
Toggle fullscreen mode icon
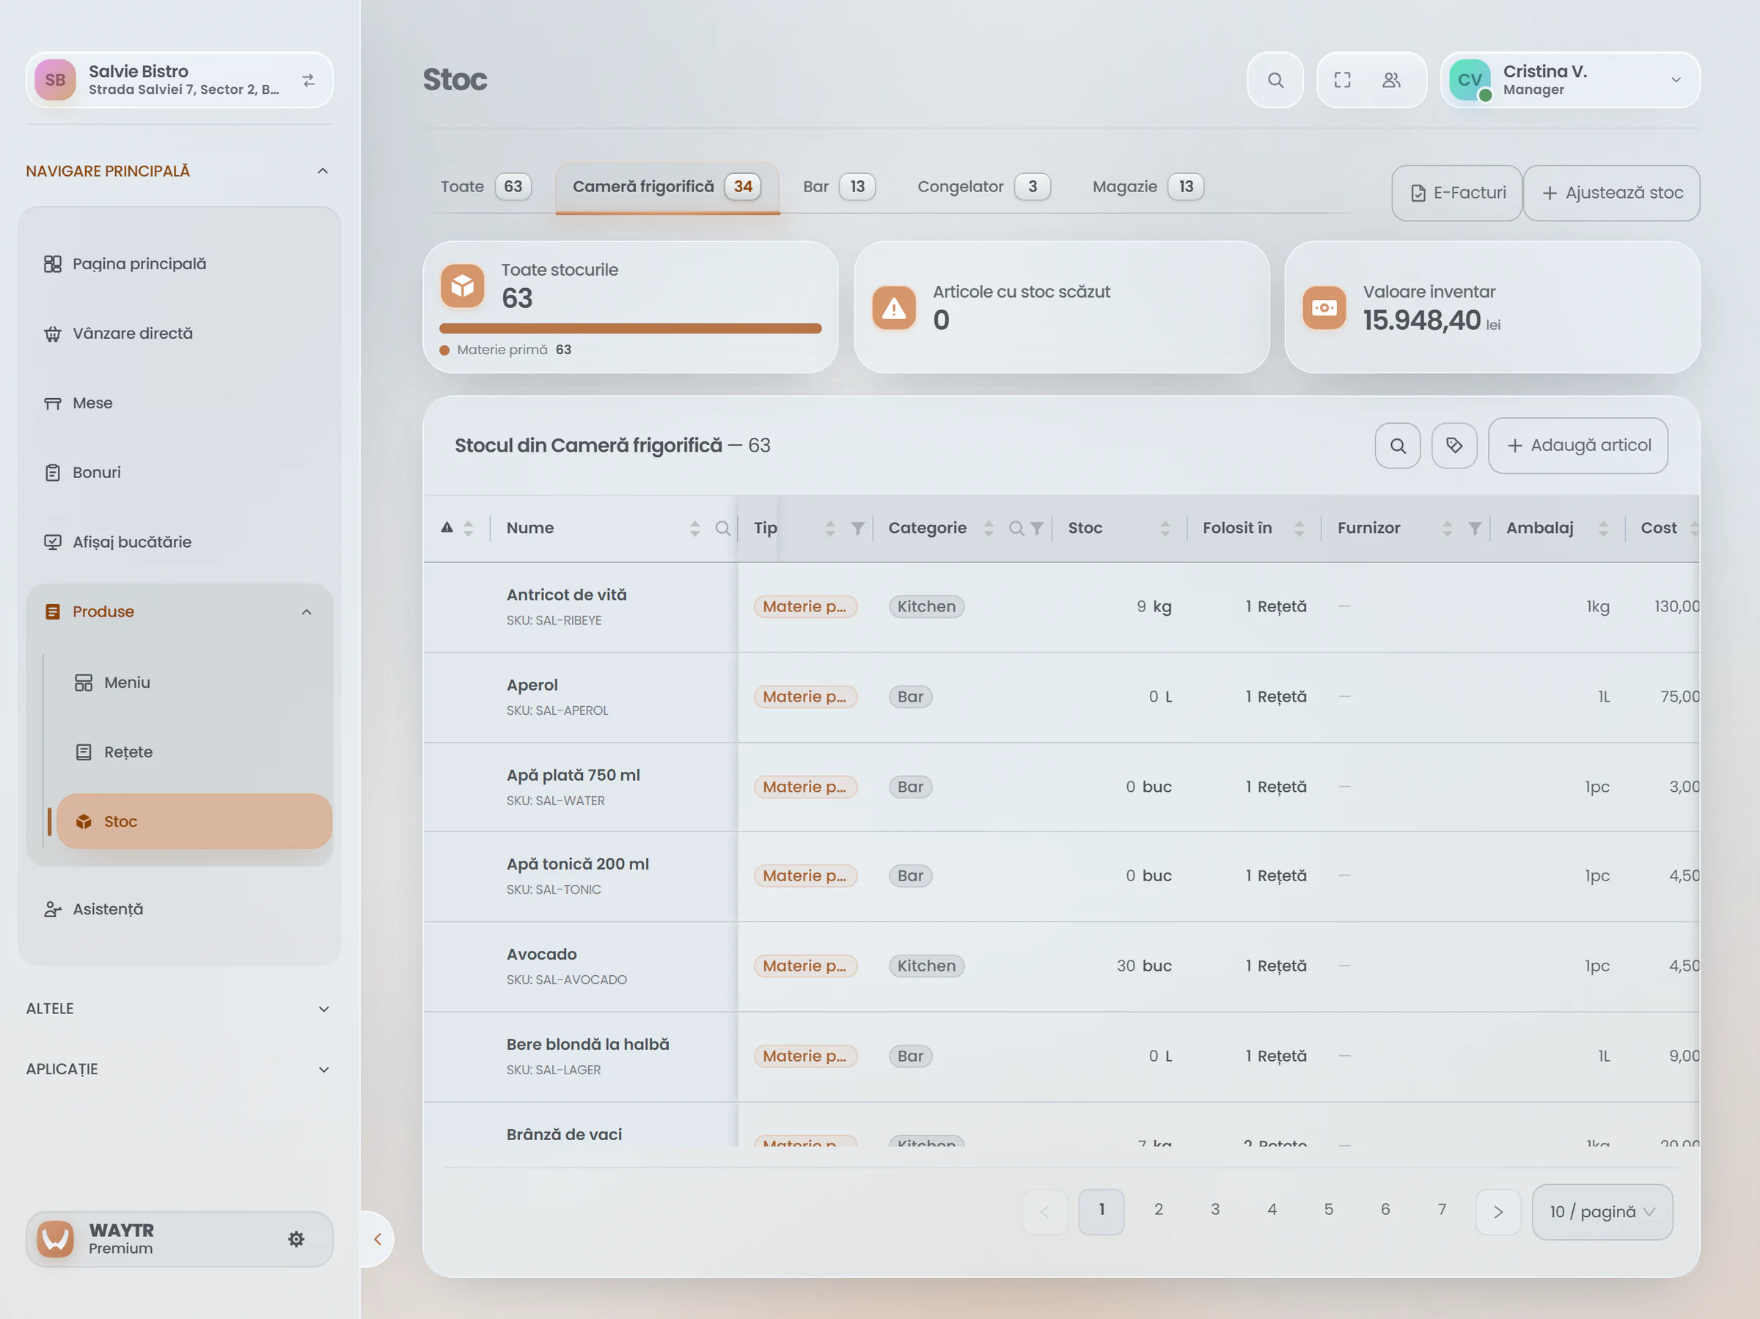pos(1342,80)
